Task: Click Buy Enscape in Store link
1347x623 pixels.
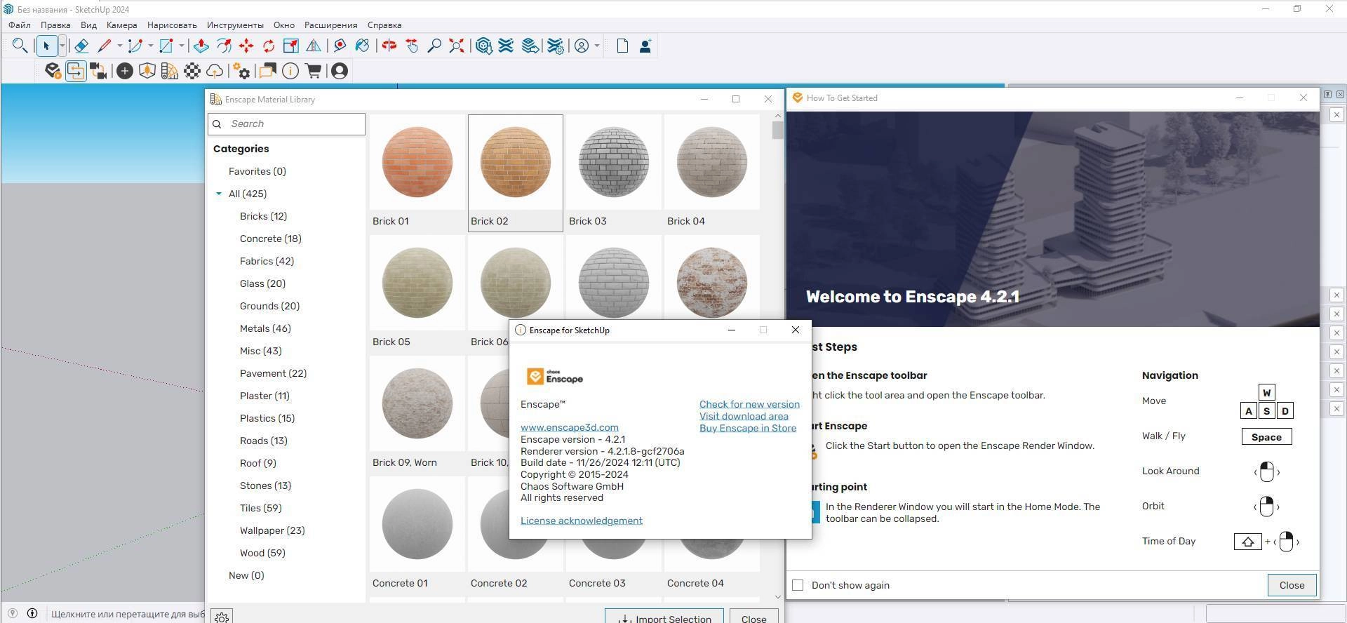Action: coord(748,428)
